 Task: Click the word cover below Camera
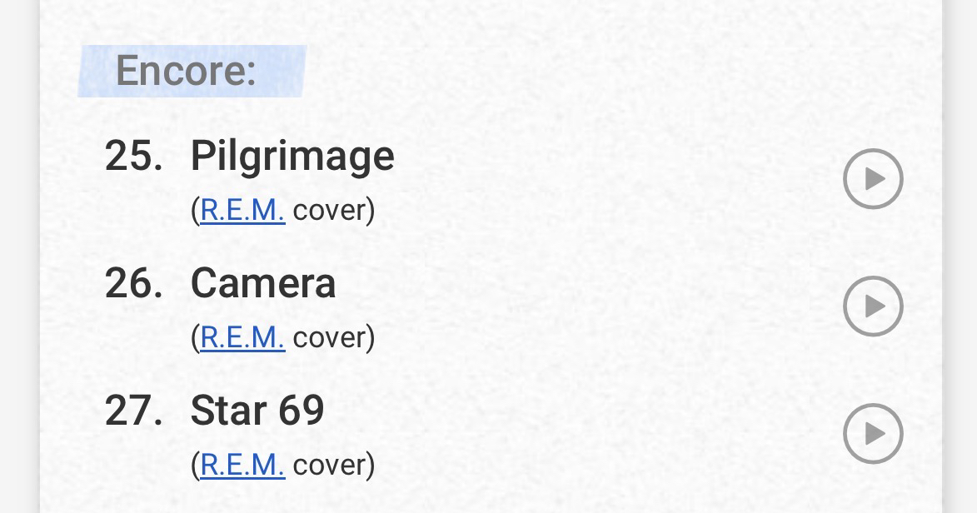coord(330,337)
